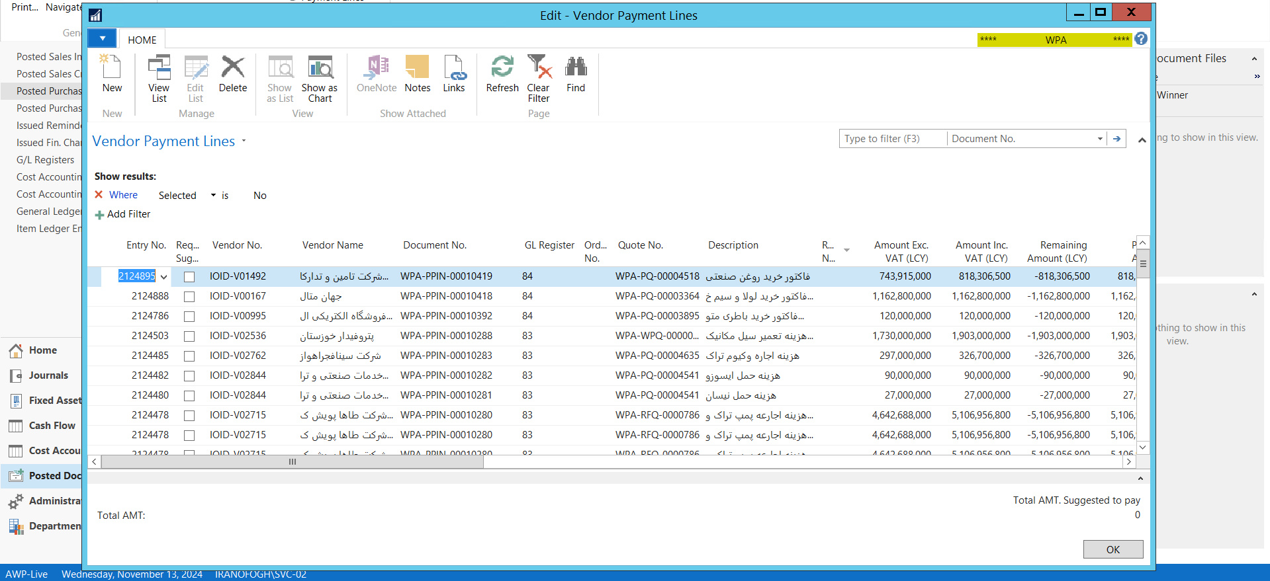This screenshot has width=1270, height=581.
Task: Open sort arrow on R... N... column
Action: (x=846, y=250)
